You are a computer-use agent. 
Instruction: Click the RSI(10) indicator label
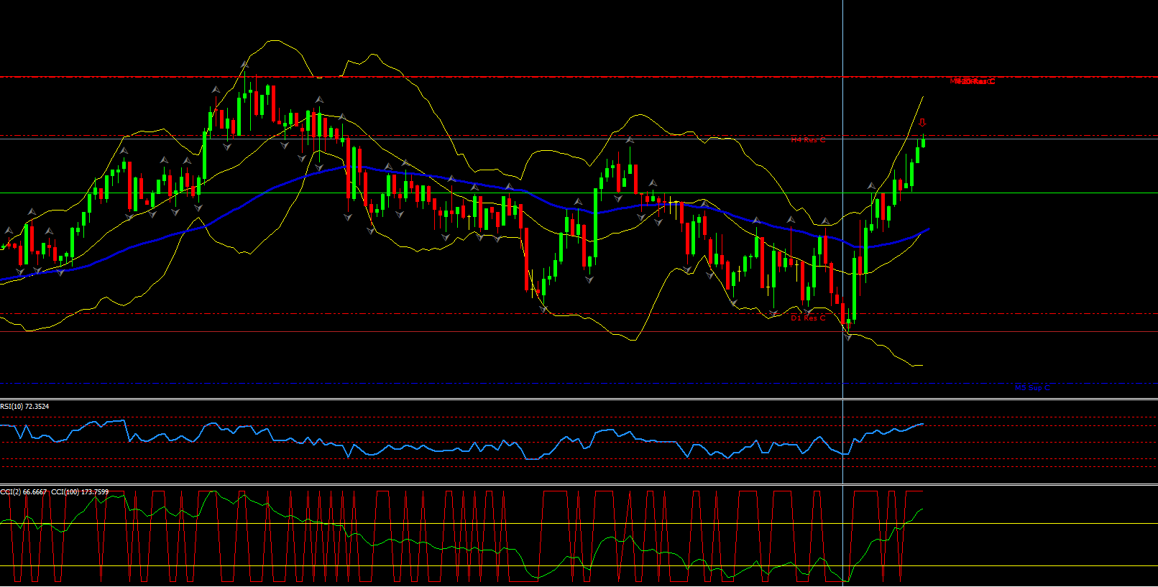pos(25,407)
